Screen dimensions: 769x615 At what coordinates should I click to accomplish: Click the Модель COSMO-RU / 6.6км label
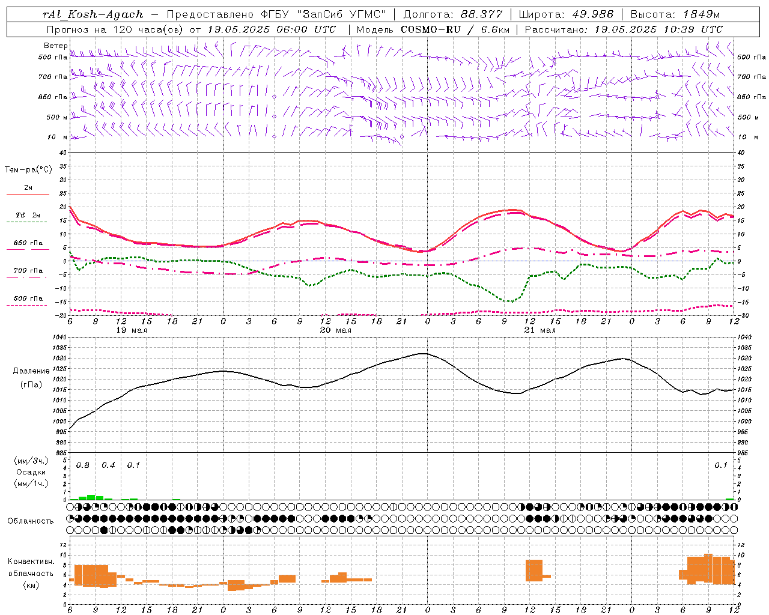[x=433, y=29]
